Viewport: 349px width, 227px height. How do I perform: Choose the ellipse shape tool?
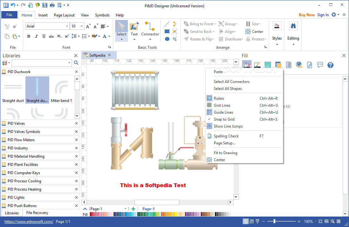[167, 39]
